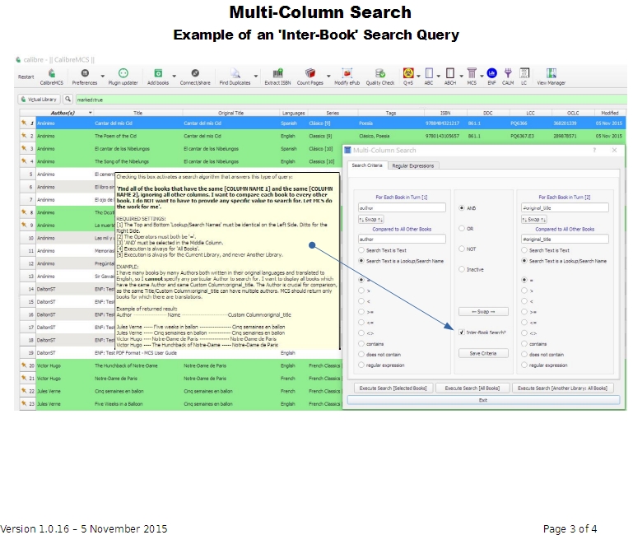Expand the MCS dropdown arrow
The image size is (633, 535).
482,76
